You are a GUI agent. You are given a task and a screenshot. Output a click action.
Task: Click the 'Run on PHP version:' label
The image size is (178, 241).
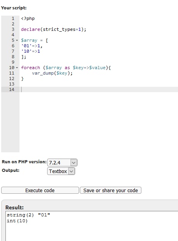pos(24,162)
